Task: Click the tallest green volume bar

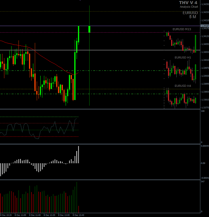Action: (x=77, y=198)
